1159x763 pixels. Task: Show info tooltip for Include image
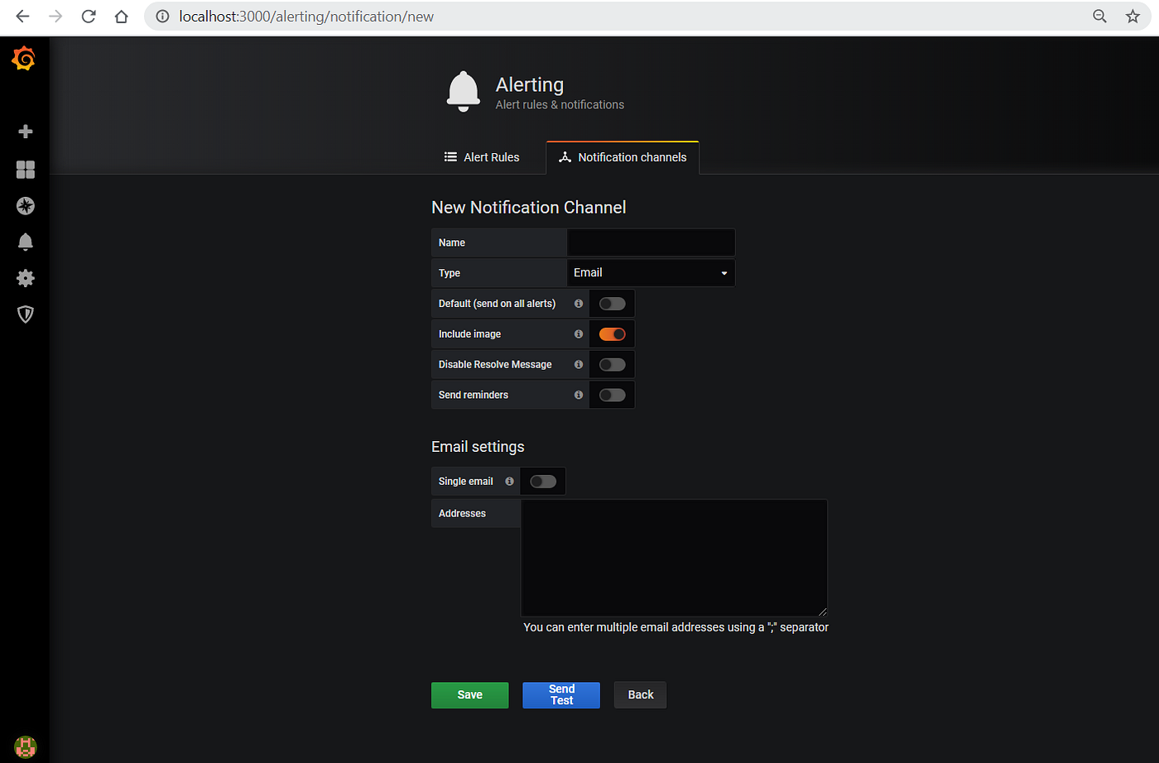click(579, 334)
